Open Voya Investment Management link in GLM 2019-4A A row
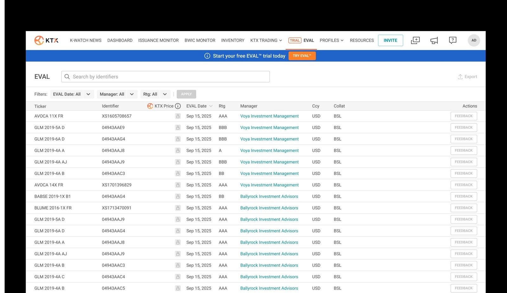This screenshot has height=293, width=507. pyautogui.click(x=269, y=151)
